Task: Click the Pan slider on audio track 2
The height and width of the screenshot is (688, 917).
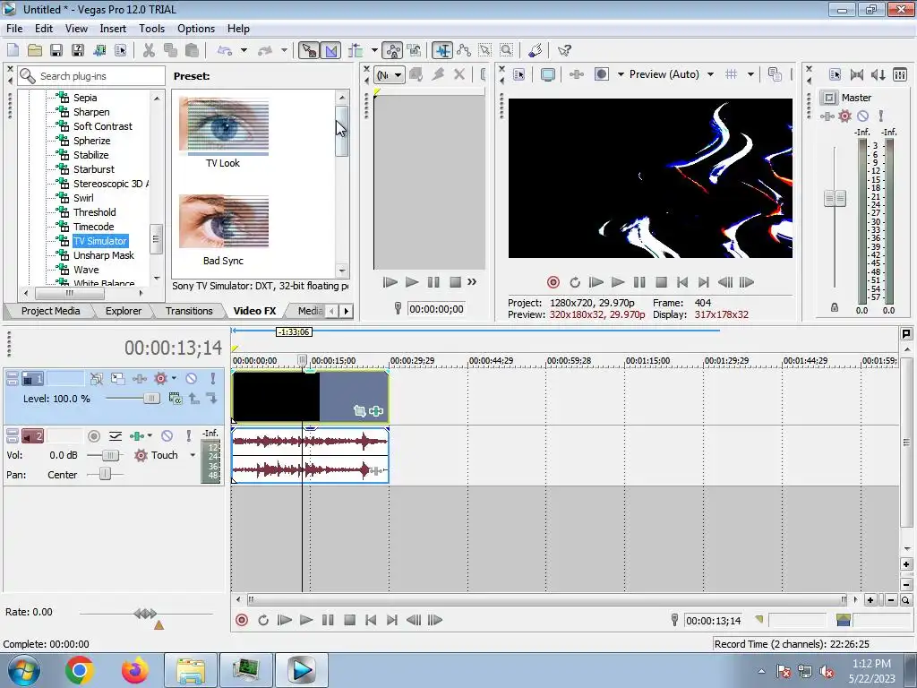Action: pyautogui.click(x=106, y=475)
